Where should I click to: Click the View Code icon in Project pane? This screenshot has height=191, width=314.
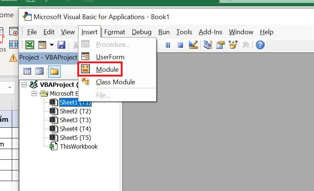27,71
